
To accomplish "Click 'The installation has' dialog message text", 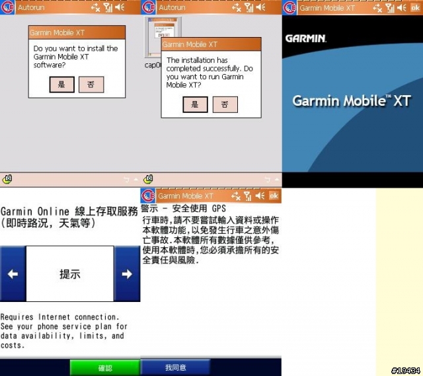I will [197, 60].
